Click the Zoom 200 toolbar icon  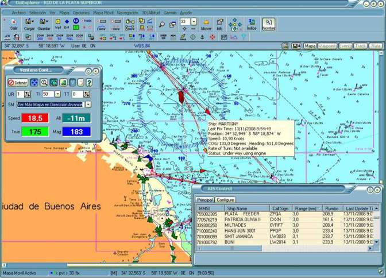point(40,37)
